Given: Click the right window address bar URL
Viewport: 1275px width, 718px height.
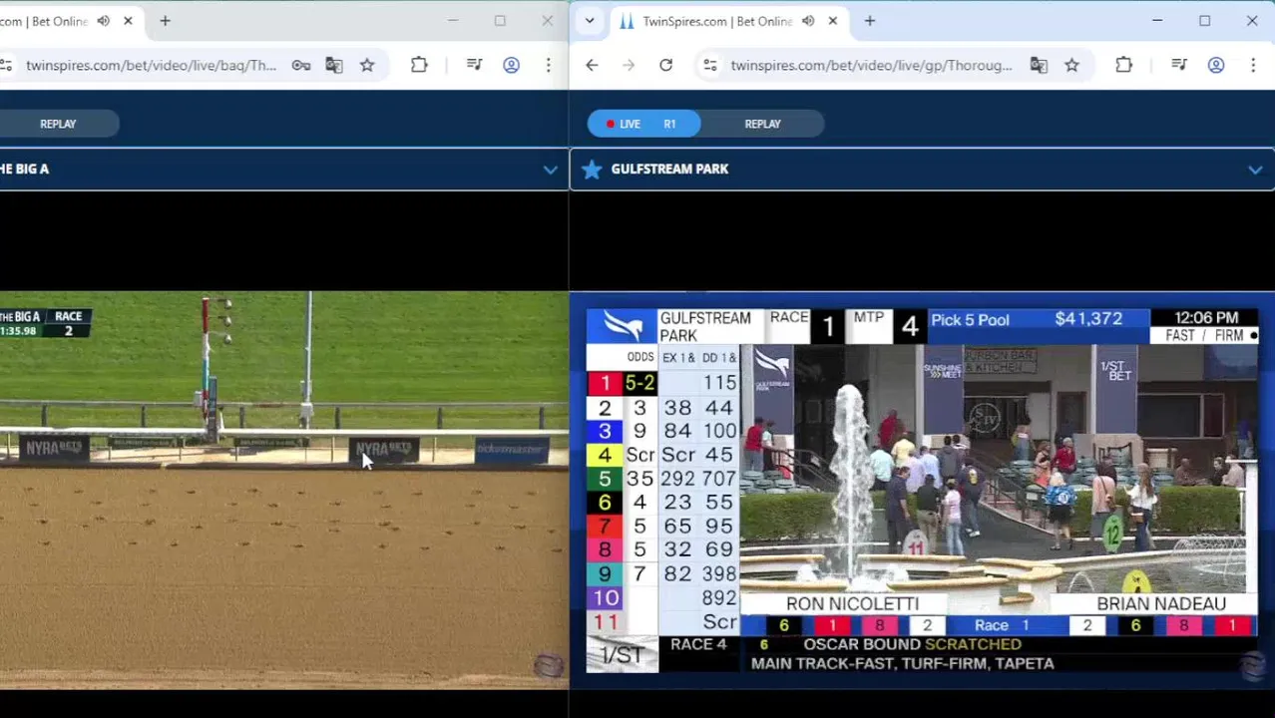Looking at the screenshot, I should click(x=871, y=66).
